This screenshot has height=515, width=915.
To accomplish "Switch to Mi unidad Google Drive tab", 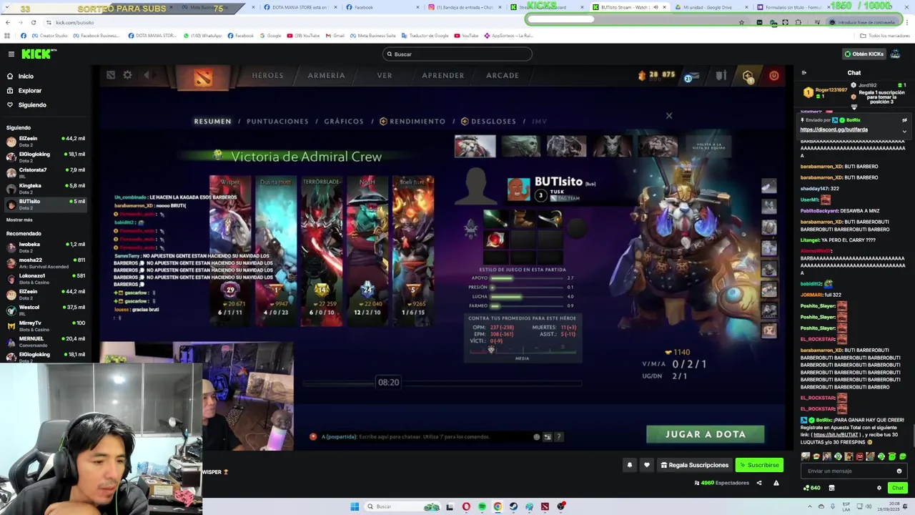I will 708,7.
